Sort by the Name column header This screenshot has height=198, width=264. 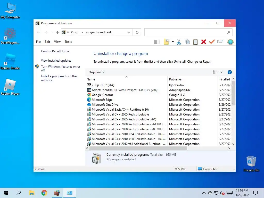(x=126, y=79)
